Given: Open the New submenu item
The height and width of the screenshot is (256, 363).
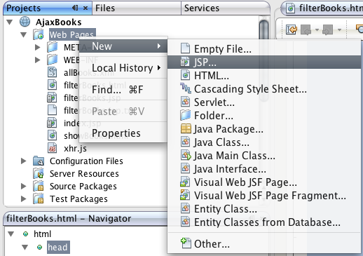Looking at the screenshot, I should pyautogui.click(x=123, y=46).
